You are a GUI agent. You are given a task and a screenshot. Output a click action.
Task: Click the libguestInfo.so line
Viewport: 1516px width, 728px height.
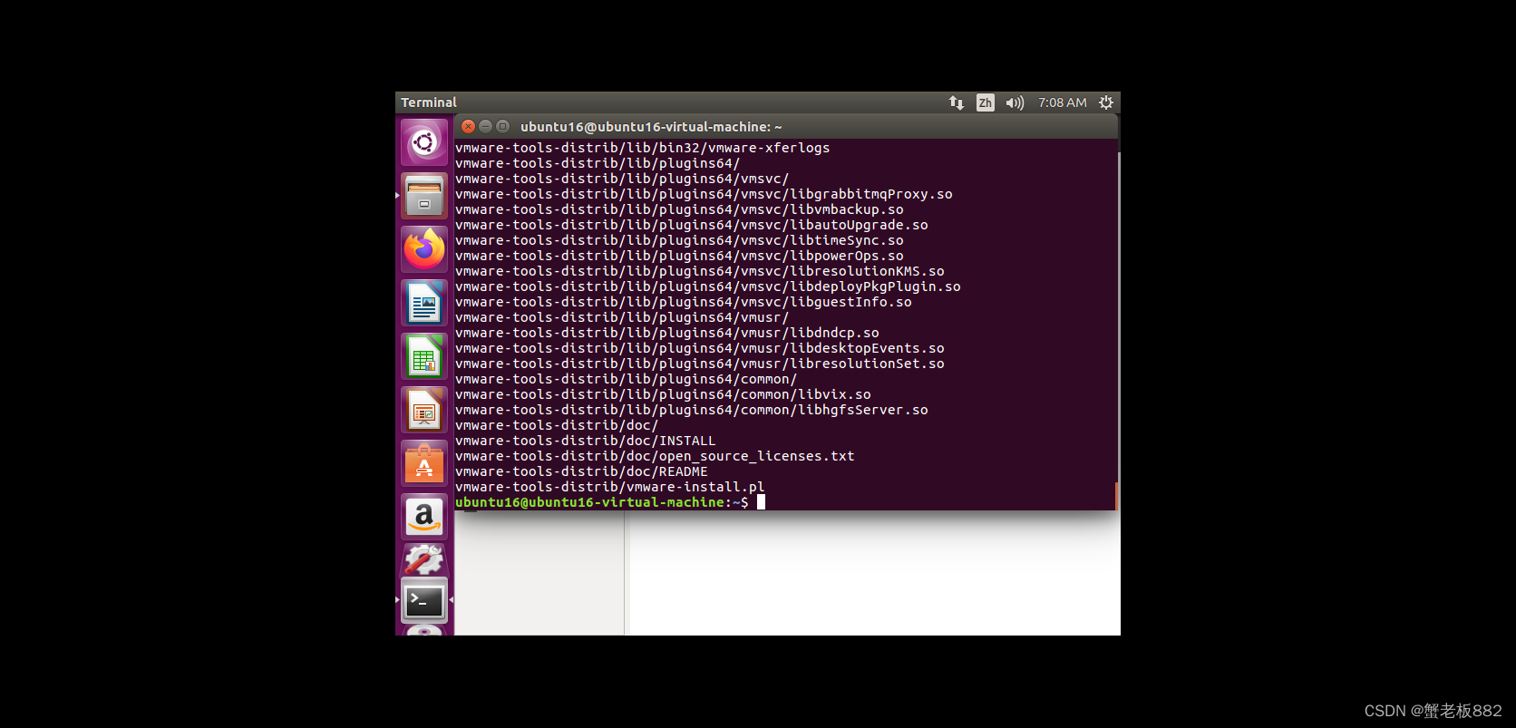[684, 302]
